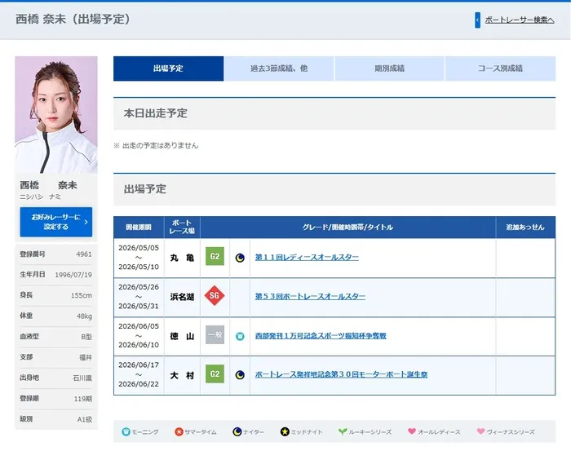The width and height of the screenshot is (571, 451).
Task: Open 第53回ボートレースオールスター link
Action: 310,296
